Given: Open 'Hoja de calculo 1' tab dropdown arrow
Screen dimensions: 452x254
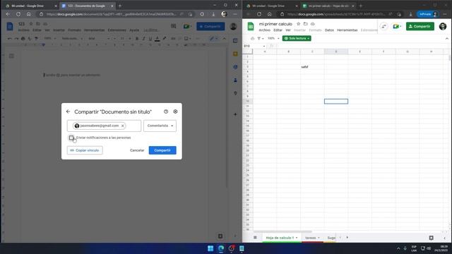Looking at the screenshot, I should 297,238.
